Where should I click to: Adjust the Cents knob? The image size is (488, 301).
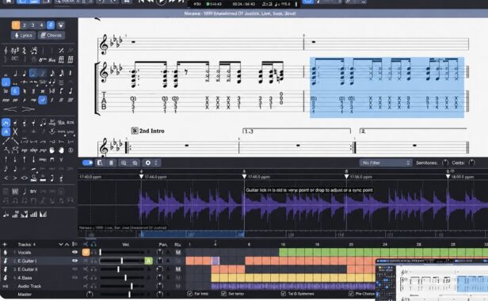(x=472, y=162)
